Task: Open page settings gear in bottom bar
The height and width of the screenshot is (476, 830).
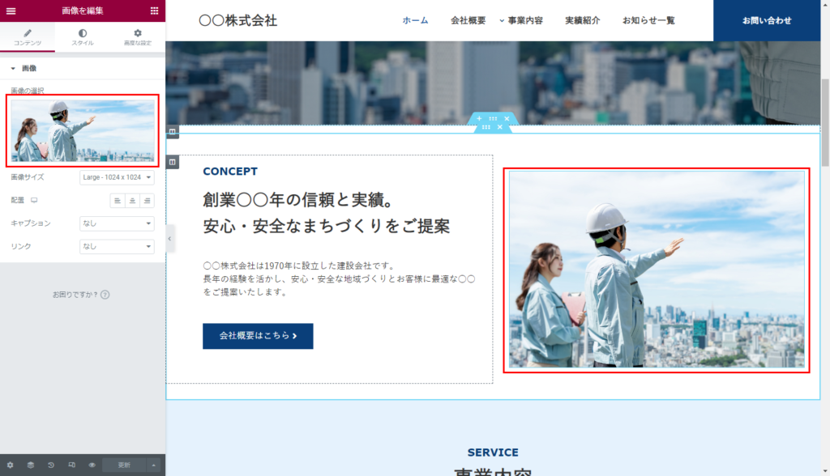Action: point(11,465)
